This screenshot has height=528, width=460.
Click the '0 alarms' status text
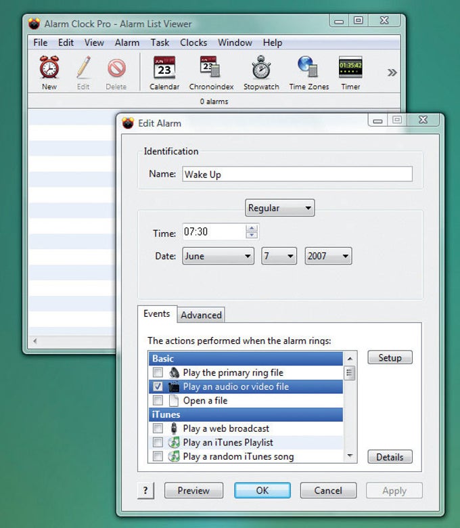tap(214, 102)
